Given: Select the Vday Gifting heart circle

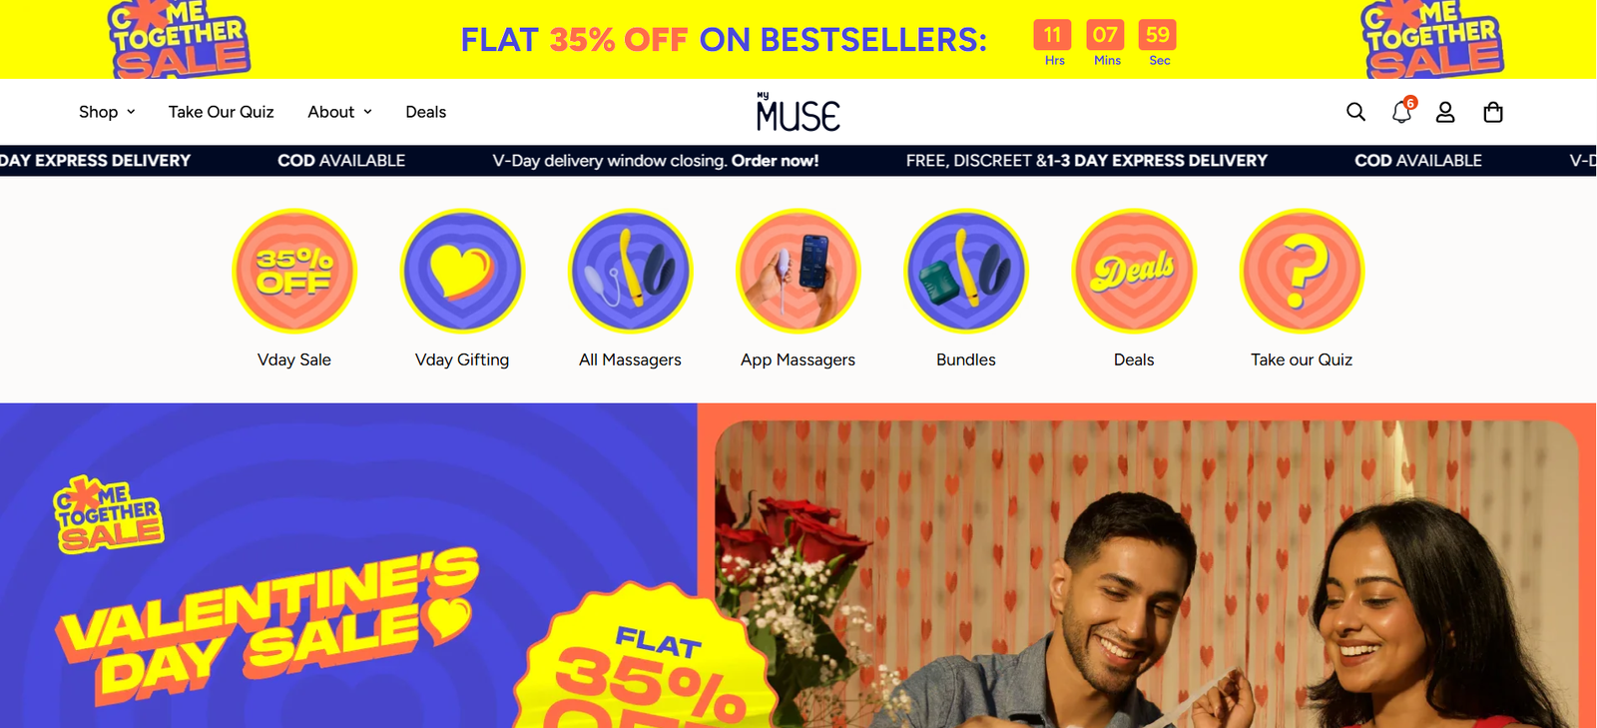Looking at the screenshot, I should tap(462, 271).
